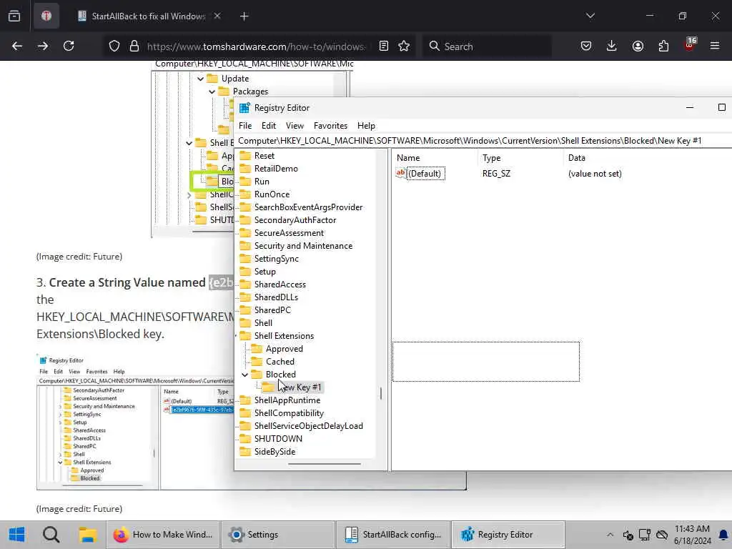732x549 pixels.
Task: Click the registry tree horizontal scrollbar
Action: [x=324, y=464]
